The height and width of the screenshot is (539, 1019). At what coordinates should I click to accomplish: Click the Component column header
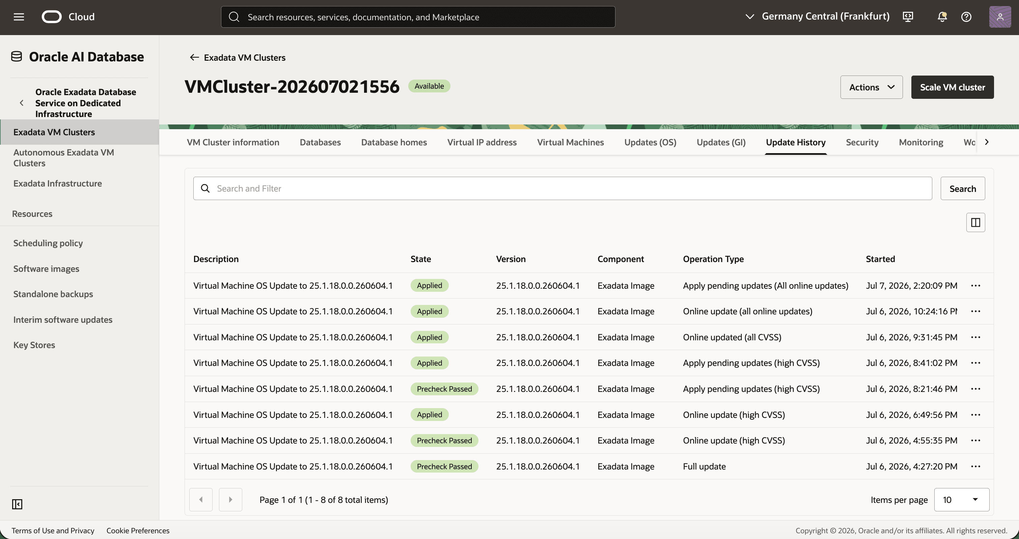pyautogui.click(x=621, y=259)
